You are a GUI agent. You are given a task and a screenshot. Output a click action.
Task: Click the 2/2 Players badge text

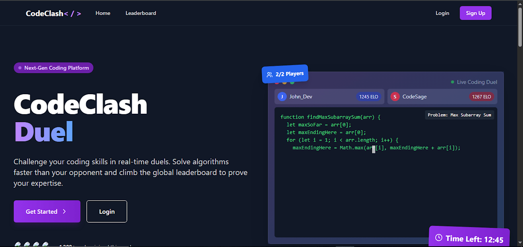click(289, 74)
